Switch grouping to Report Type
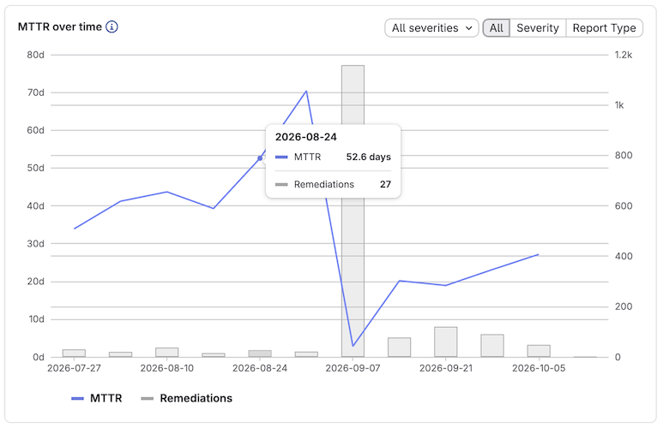The height and width of the screenshot is (428, 663). coord(604,28)
